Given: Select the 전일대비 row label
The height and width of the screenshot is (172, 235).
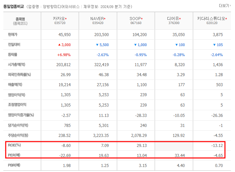Looking at the screenshot, I should point(14,44).
